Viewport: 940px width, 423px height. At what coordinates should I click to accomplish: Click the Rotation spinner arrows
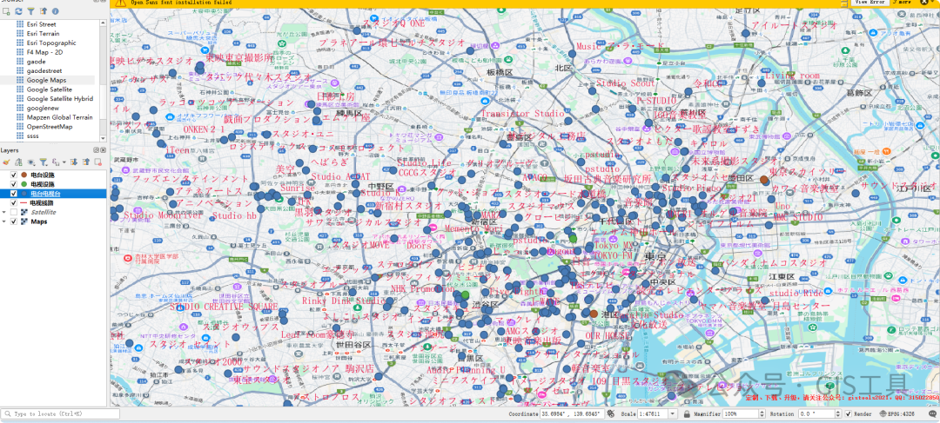(x=837, y=413)
